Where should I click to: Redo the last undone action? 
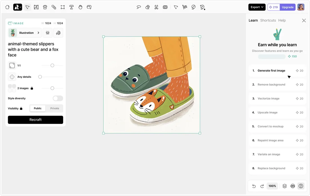(262, 186)
